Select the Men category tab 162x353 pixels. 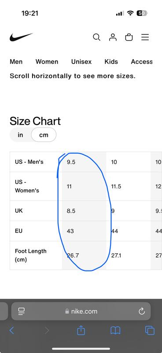[x=16, y=62]
